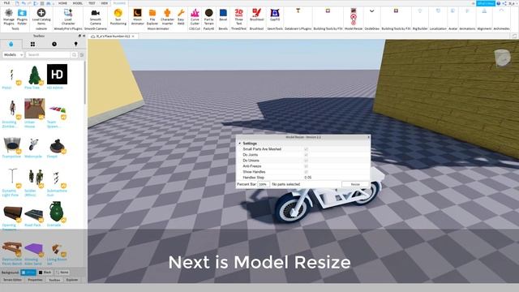Click the What's New button
Image resolution: width=519 pixels, height=292 pixels.
485,3
